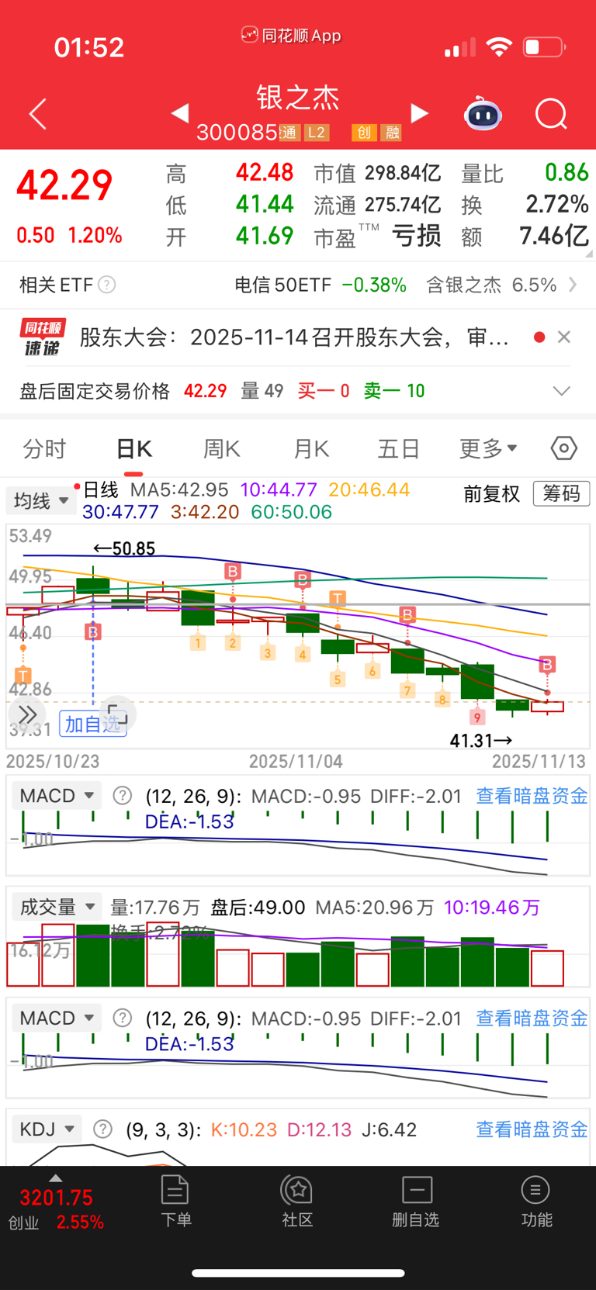This screenshot has height=1290, width=596.
Task: Tap the 融 badge in header
Action: [391, 133]
